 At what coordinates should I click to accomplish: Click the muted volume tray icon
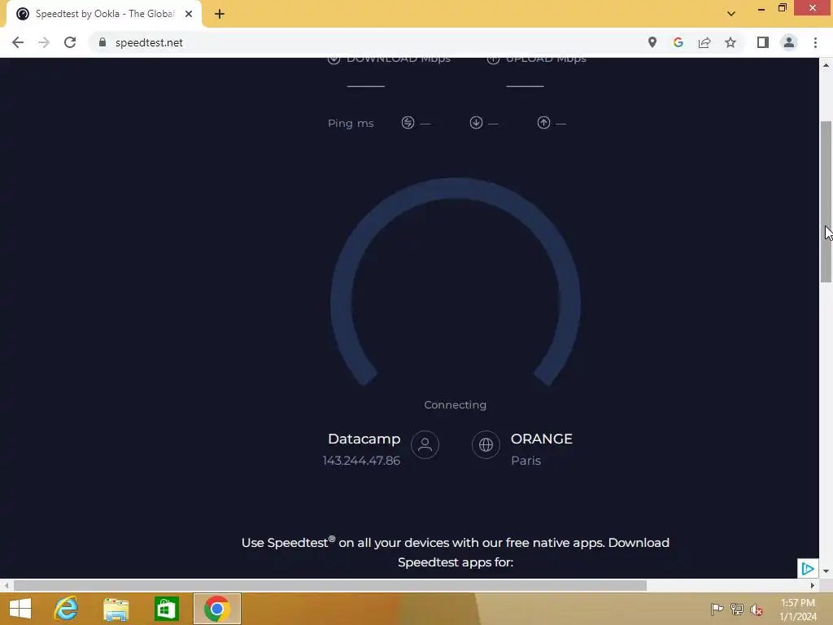click(x=757, y=610)
